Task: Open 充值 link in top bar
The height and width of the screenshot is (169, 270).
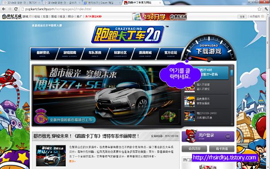Action: click(x=46, y=16)
